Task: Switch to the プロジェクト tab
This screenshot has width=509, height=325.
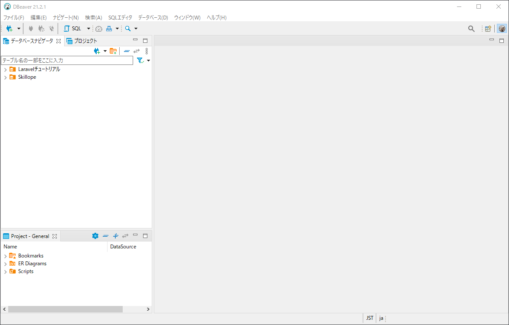Action: (82, 41)
